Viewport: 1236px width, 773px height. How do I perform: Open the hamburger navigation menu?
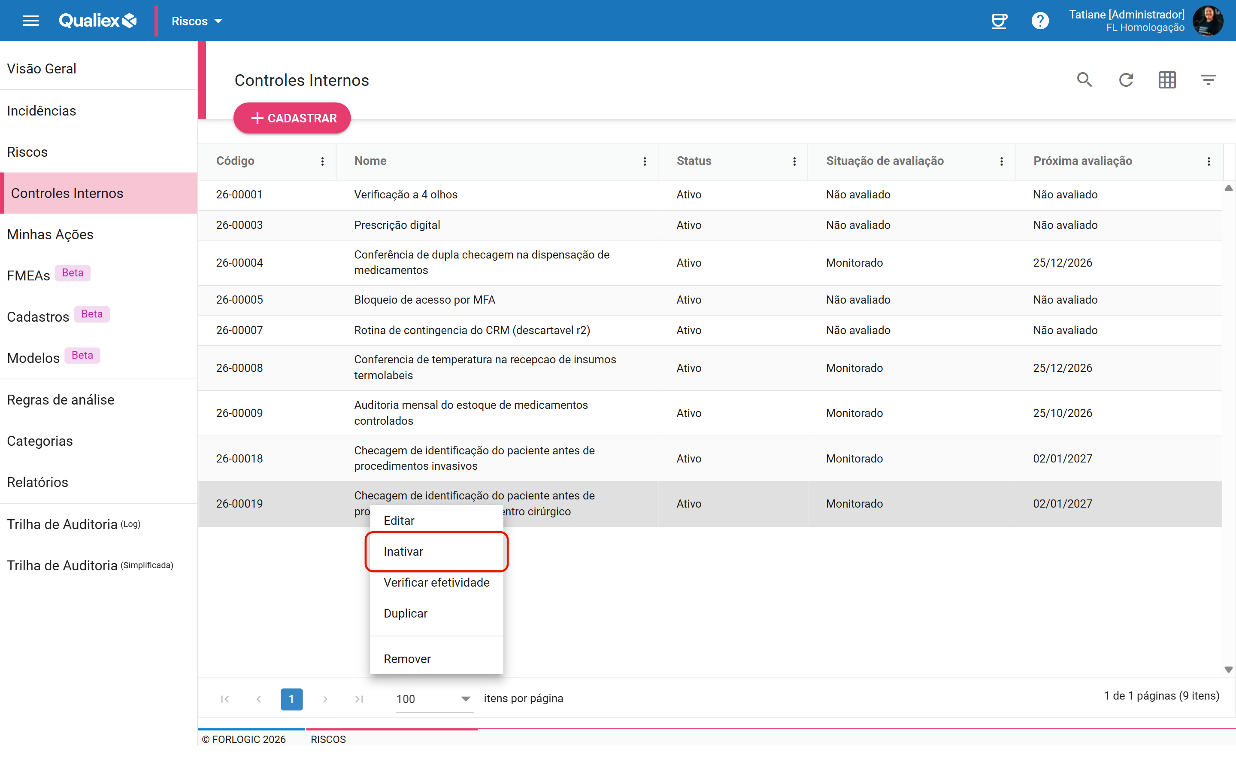coord(30,21)
